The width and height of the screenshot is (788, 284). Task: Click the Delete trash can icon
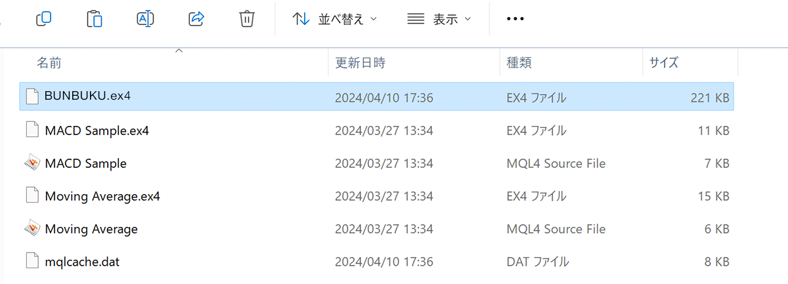pyautogui.click(x=247, y=19)
